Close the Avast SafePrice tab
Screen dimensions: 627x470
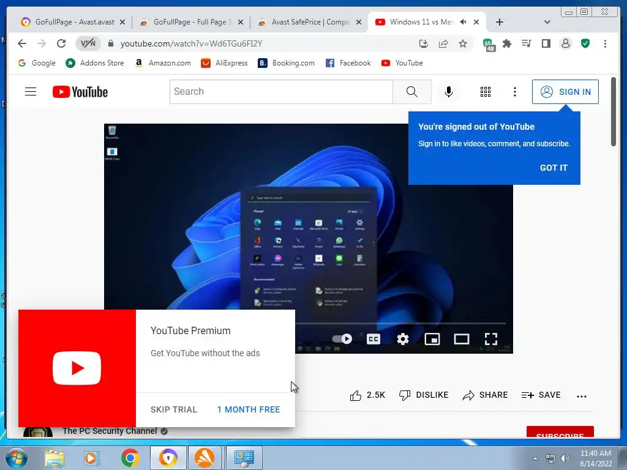point(359,23)
